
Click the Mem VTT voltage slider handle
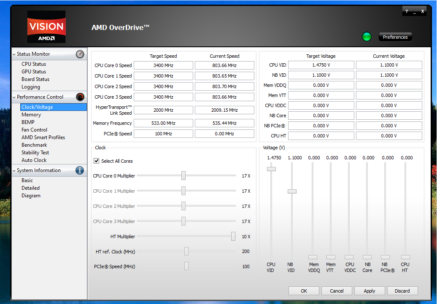[x=331, y=257]
